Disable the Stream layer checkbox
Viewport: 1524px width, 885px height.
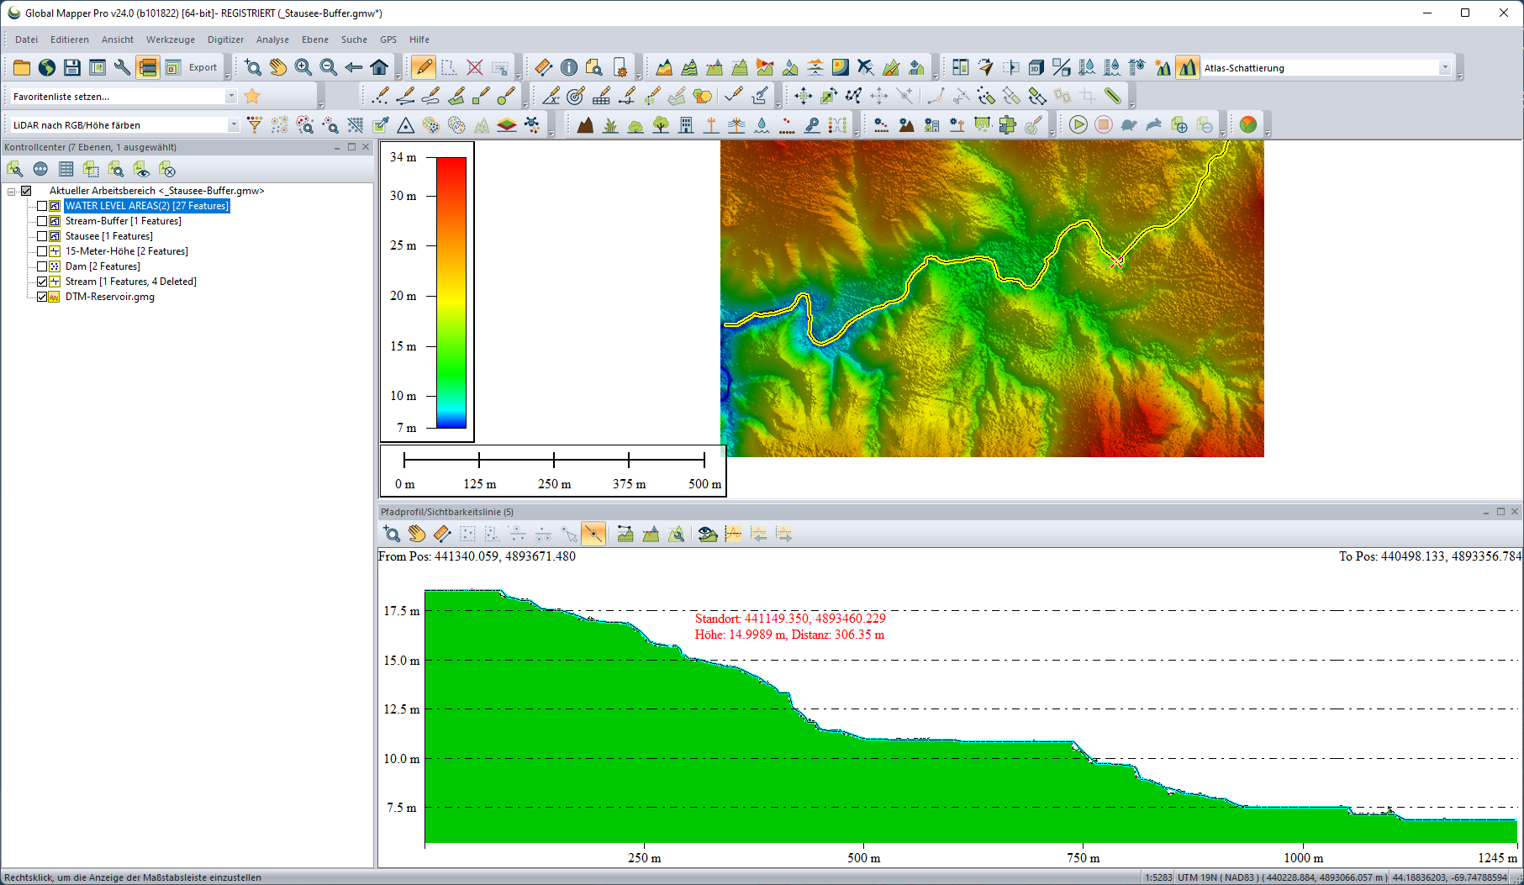point(42,282)
